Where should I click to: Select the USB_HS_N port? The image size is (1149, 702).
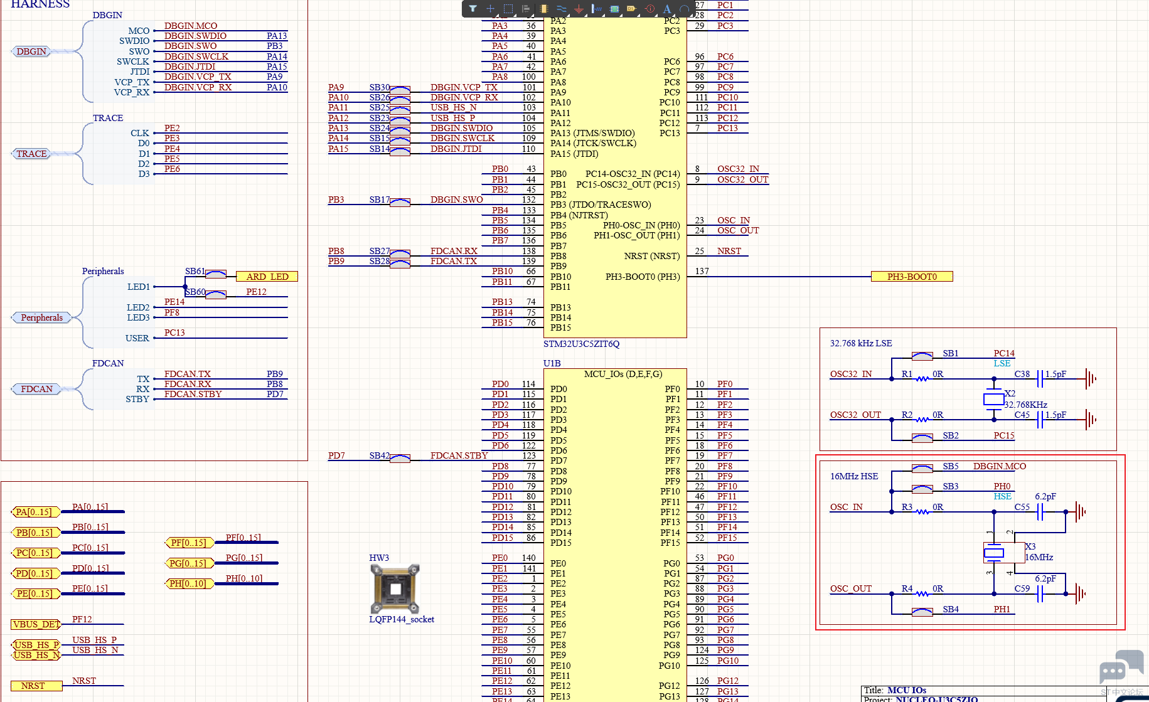pyautogui.click(x=36, y=655)
